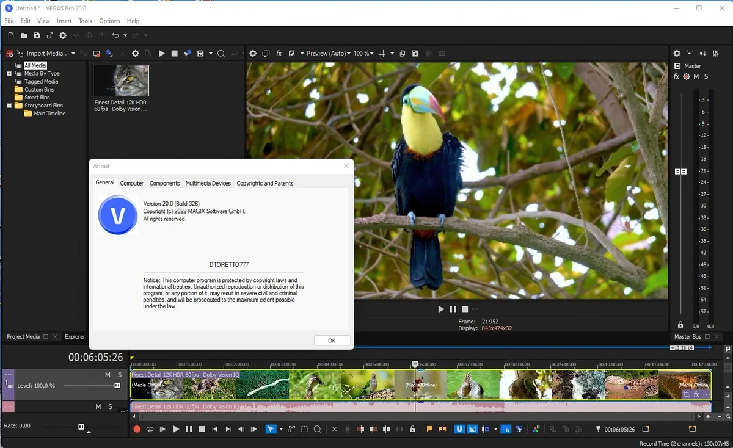Mute the audio track
The width and height of the screenshot is (733, 448).
click(98, 406)
